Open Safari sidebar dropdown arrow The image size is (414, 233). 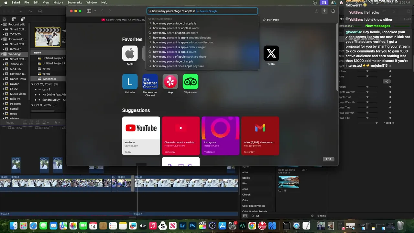click(x=95, y=11)
